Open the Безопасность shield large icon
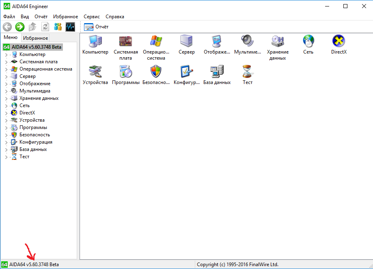 [x=156, y=75]
